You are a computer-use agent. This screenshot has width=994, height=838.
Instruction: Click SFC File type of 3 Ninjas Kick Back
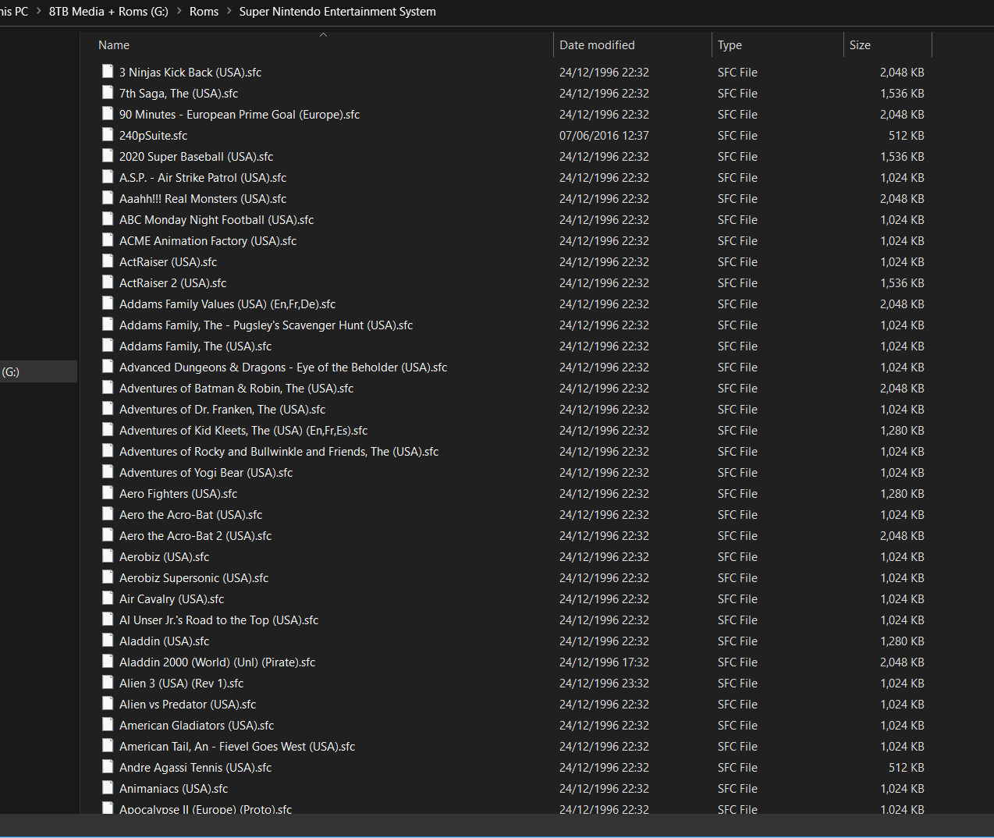pyautogui.click(x=737, y=72)
